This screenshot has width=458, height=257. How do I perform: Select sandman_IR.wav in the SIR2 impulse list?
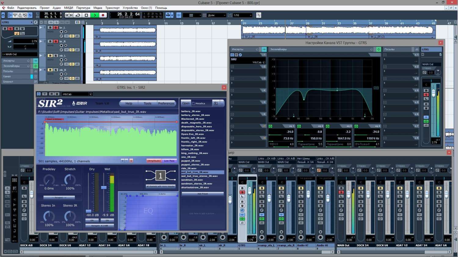coord(192,180)
